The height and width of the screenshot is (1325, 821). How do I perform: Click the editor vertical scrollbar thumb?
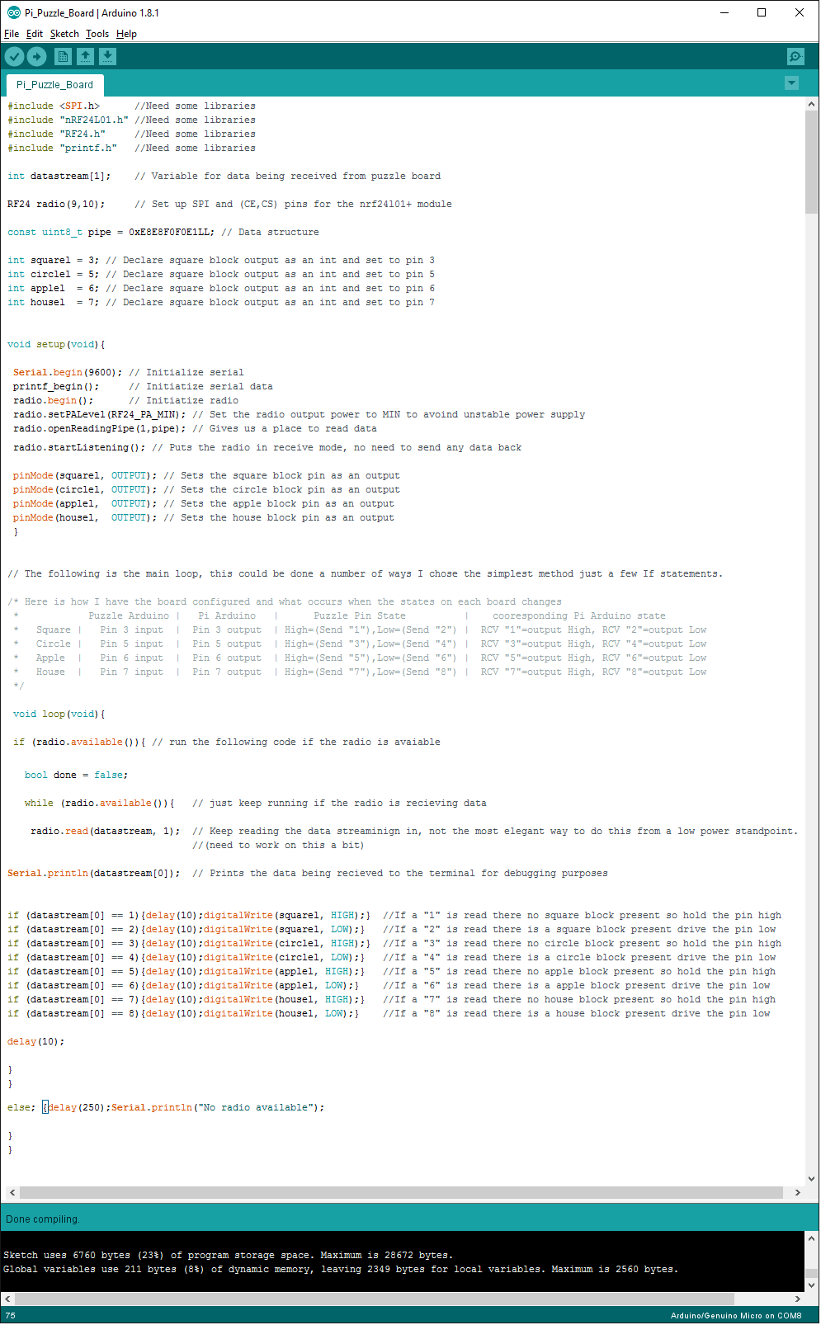pos(811,162)
